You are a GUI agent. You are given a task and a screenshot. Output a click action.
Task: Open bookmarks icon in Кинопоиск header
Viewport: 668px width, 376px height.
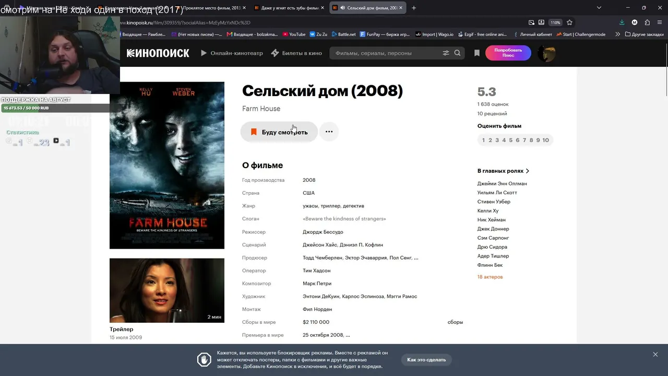click(x=477, y=53)
